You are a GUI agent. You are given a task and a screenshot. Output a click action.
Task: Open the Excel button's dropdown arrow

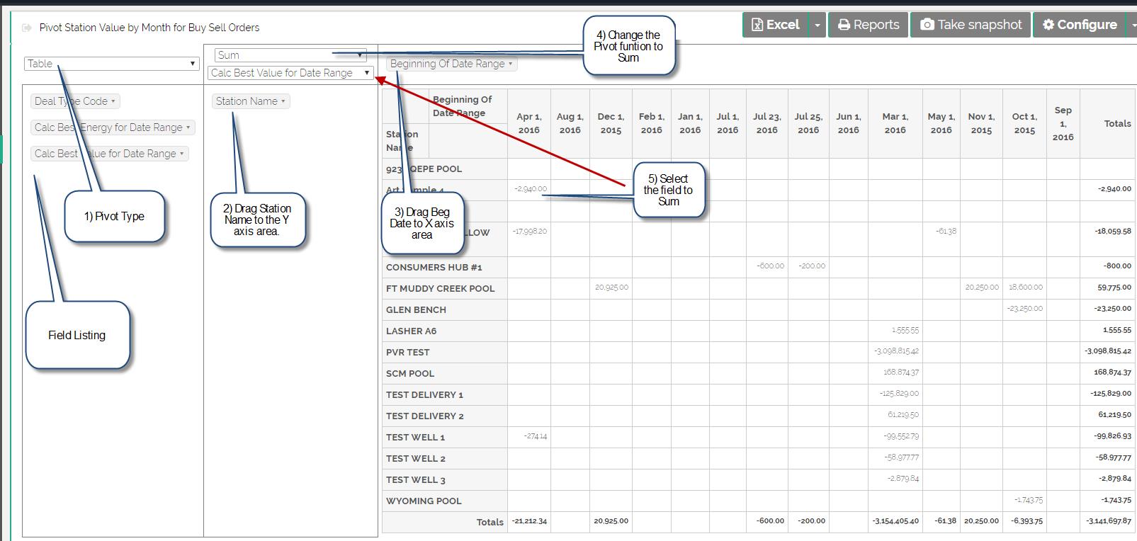tap(817, 25)
